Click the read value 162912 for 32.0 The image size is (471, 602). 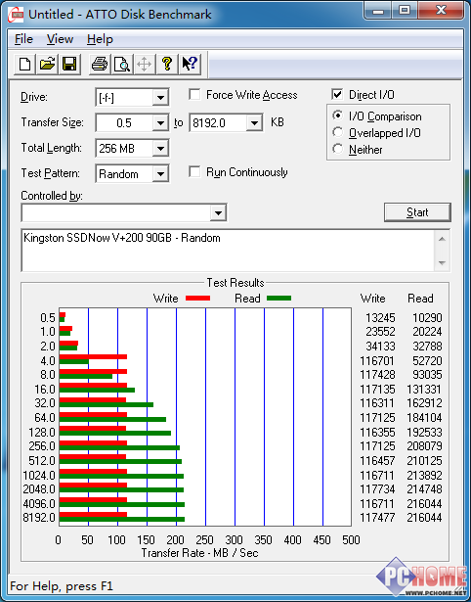point(424,403)
